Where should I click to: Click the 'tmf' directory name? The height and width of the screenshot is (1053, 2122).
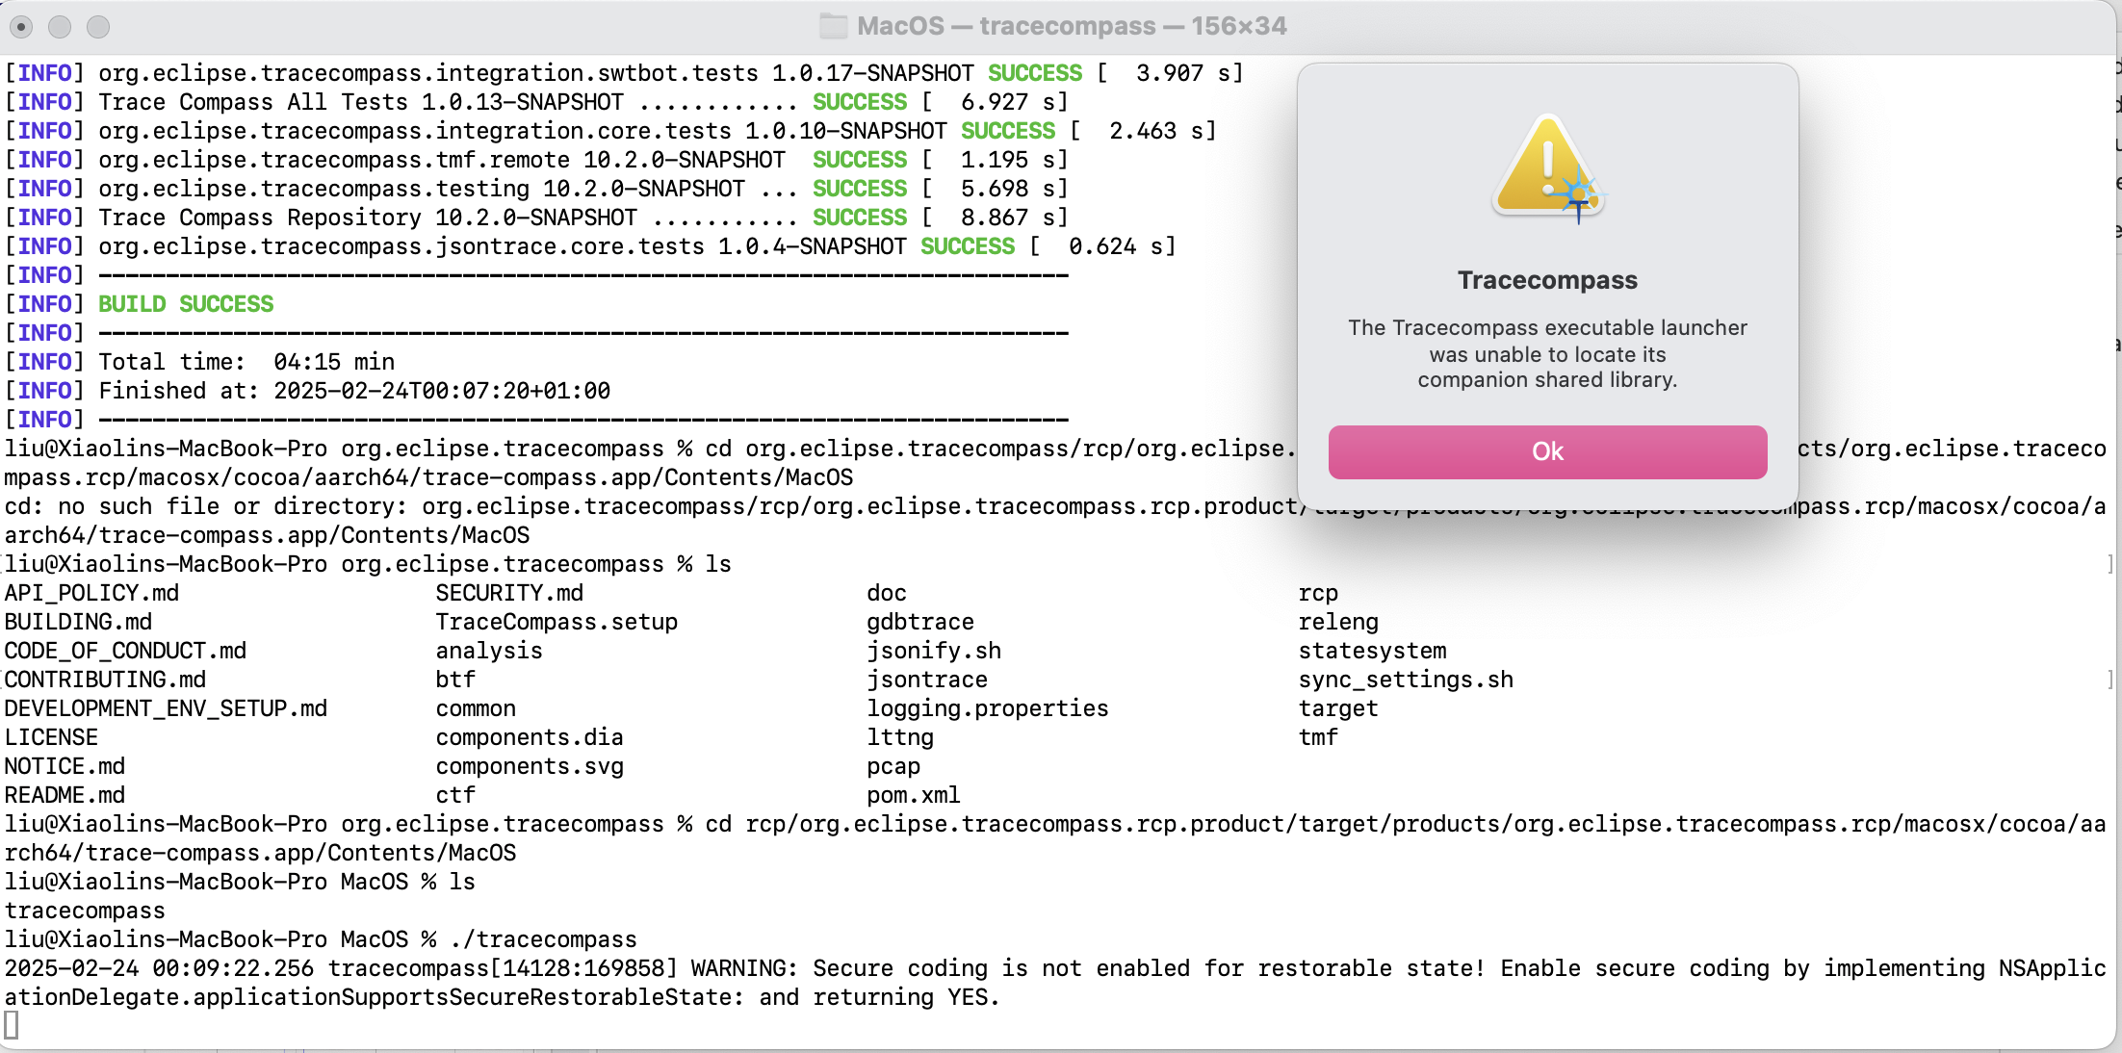(1318, 737)
